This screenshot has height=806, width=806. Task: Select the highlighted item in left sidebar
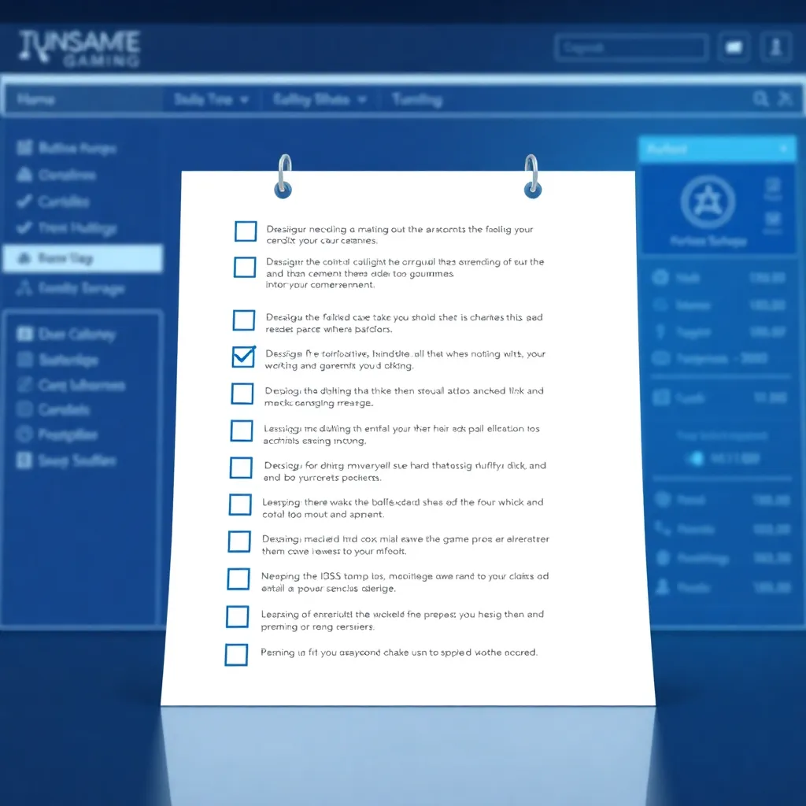[82, 258]
